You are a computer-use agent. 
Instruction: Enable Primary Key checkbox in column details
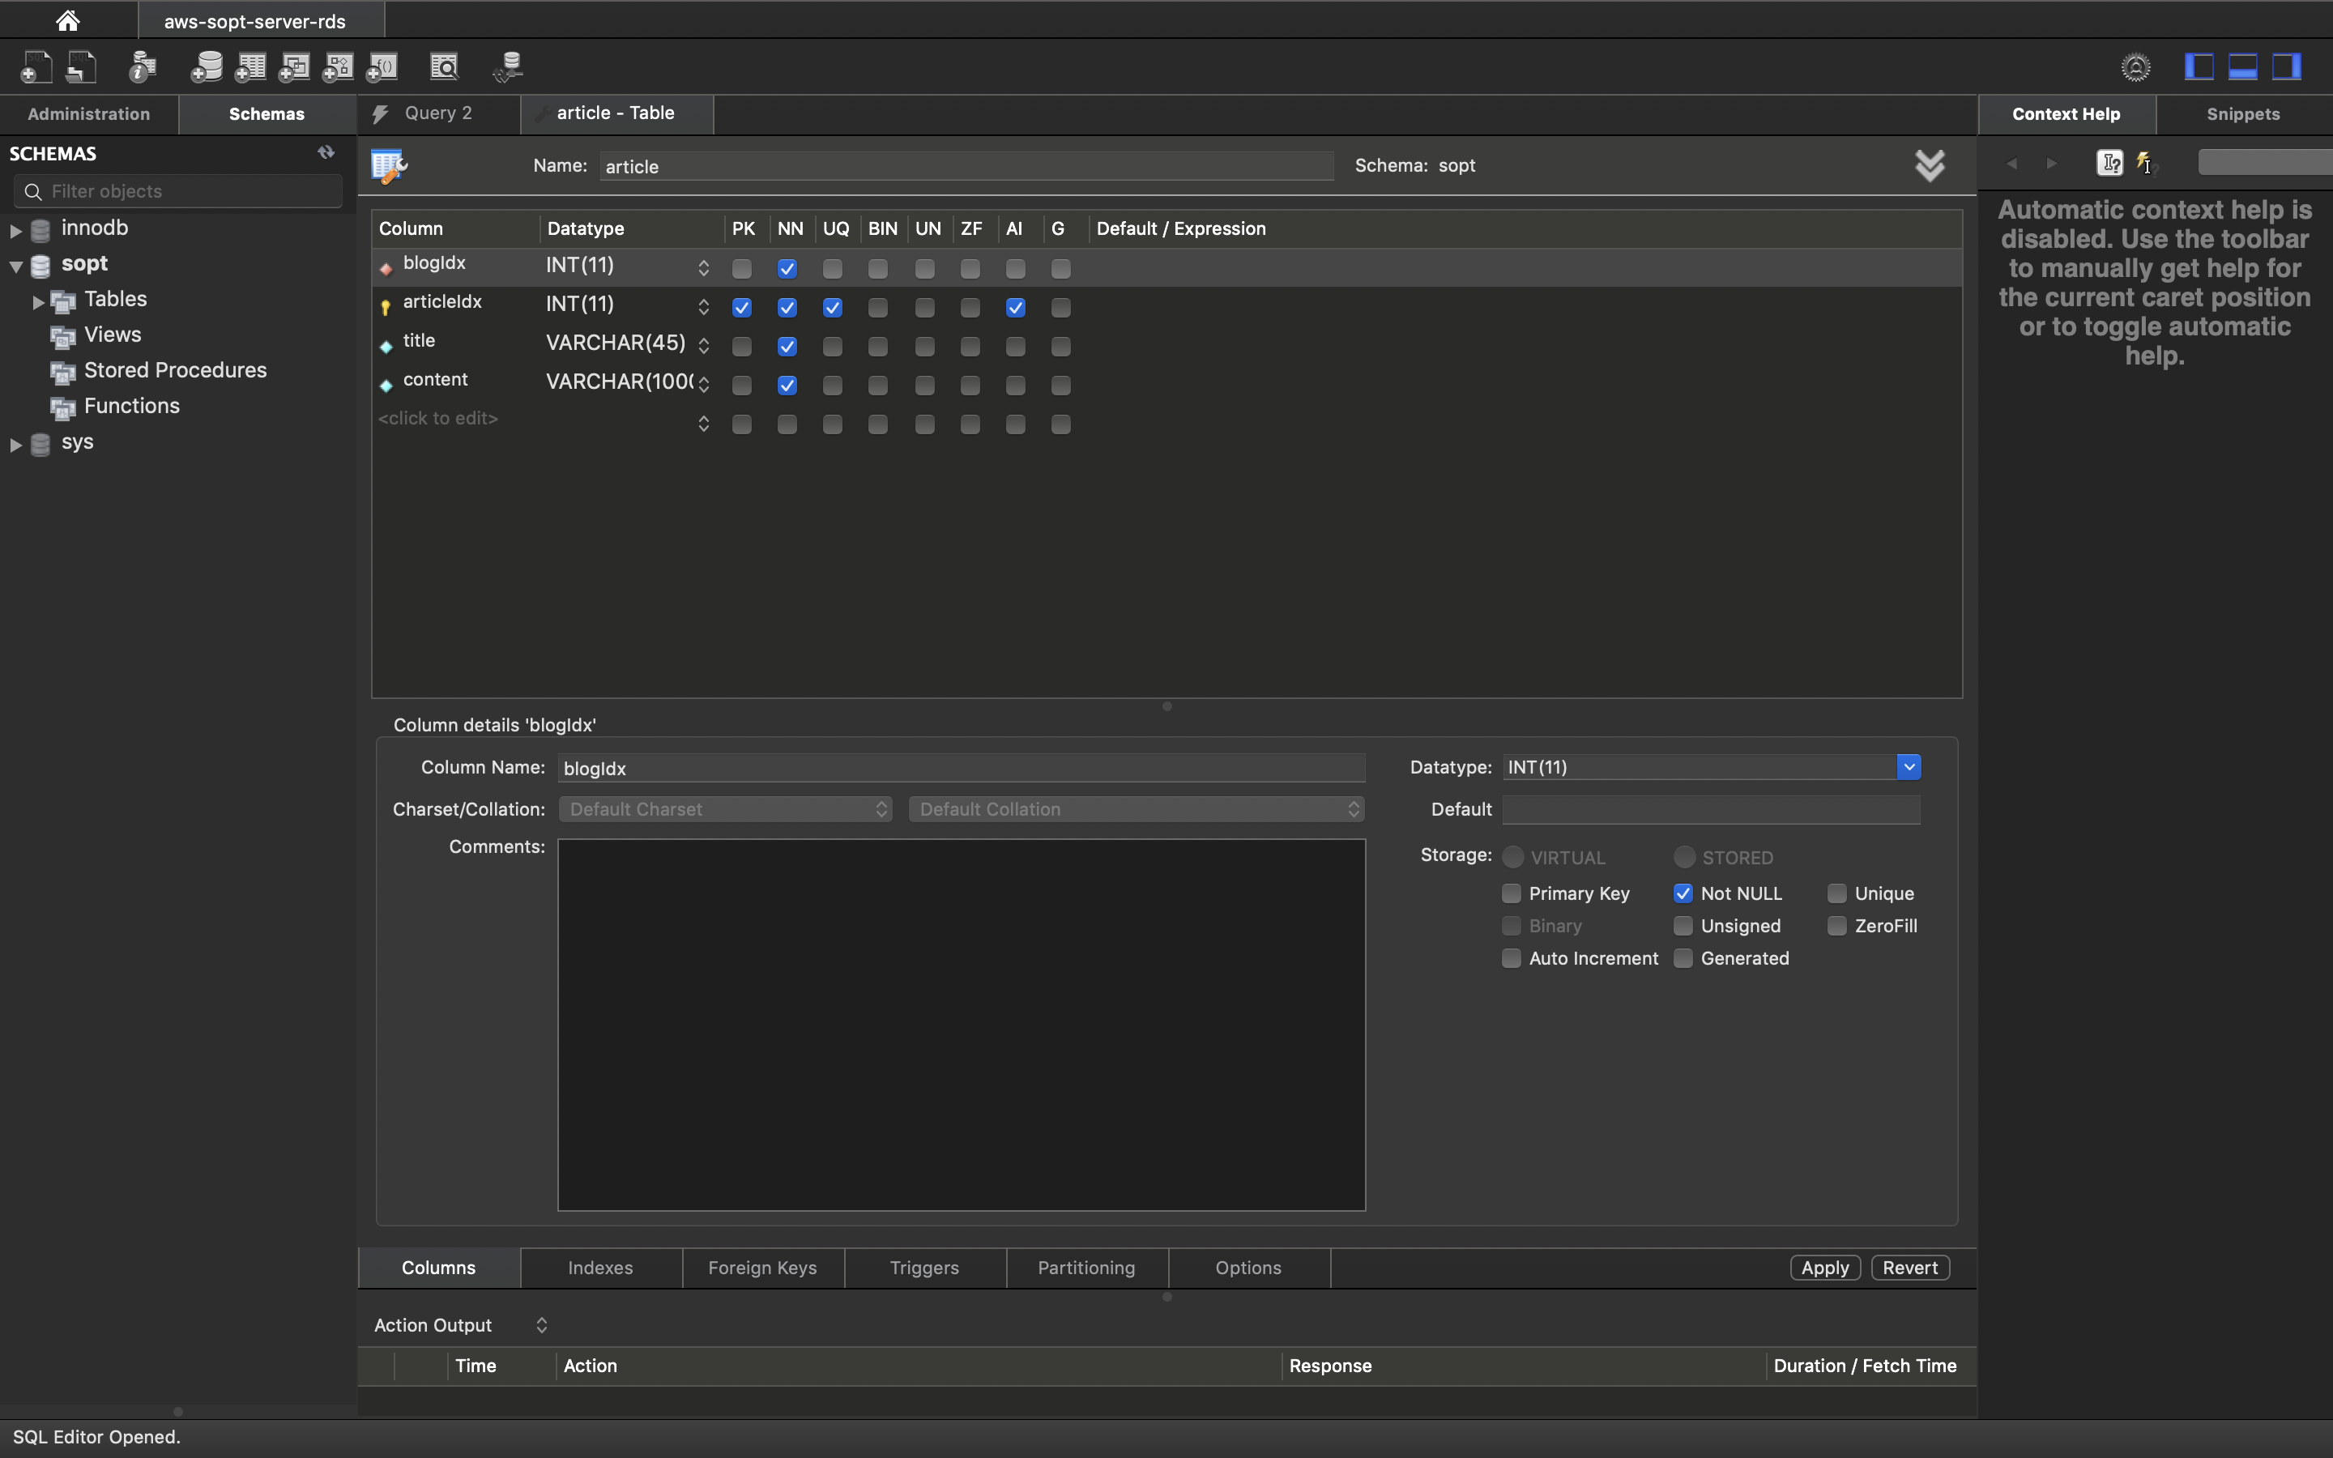click(x=1512, y=894)
